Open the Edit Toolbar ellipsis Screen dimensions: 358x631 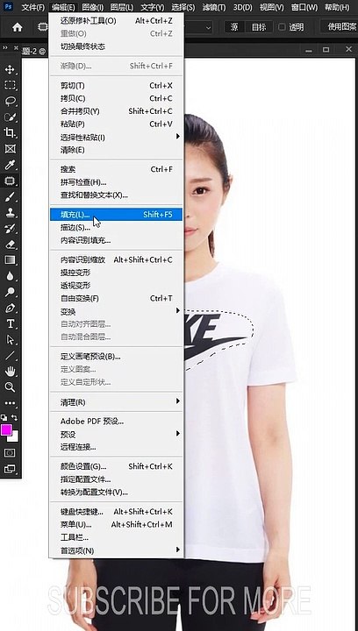tap(10, 403)
